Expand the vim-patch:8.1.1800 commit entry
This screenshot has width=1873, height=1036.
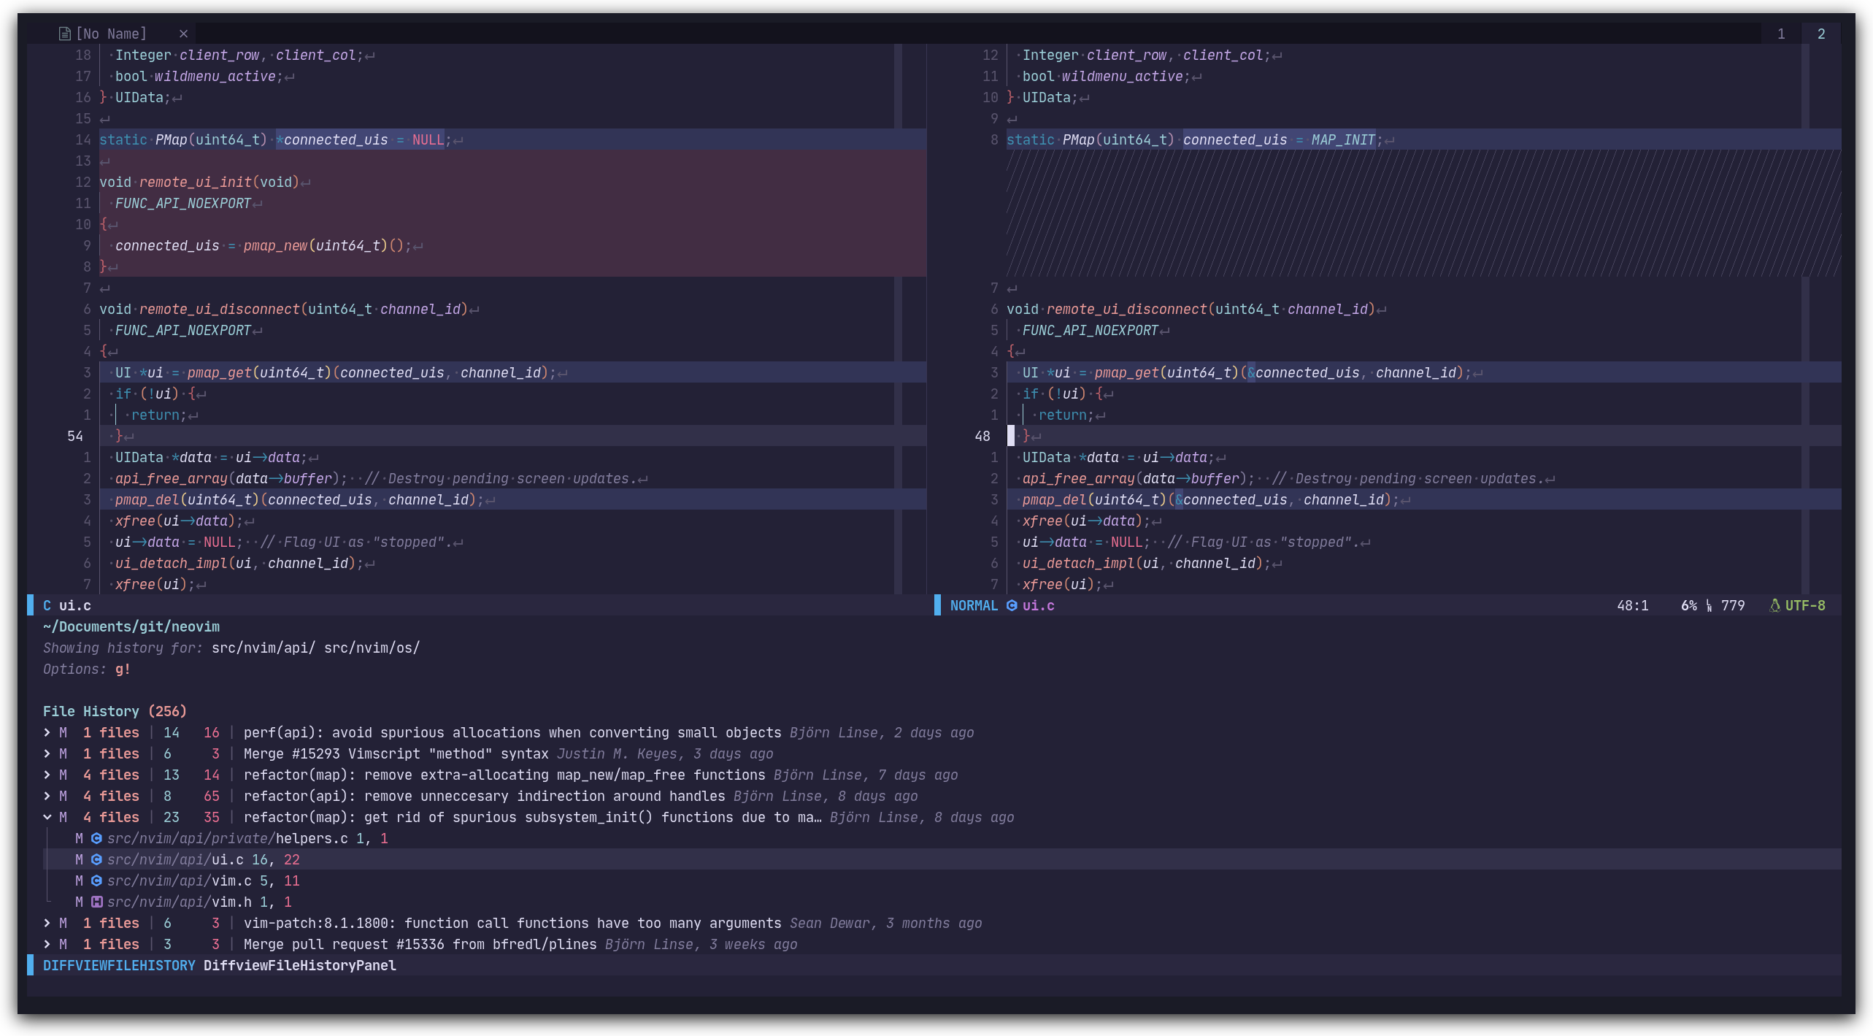[47, 923]
